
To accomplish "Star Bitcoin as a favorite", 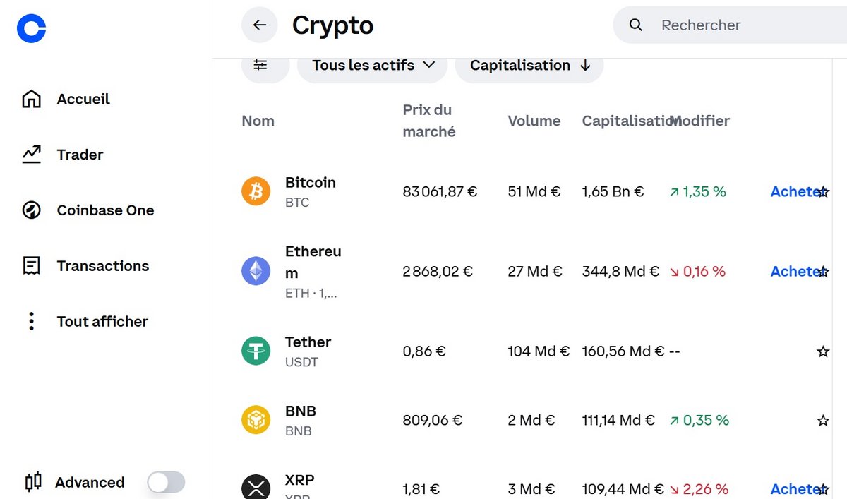I will point(823,191).
